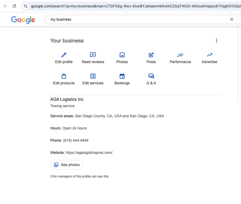
Task: Click the Edit profile pencil icon
Action: (64, 55)
